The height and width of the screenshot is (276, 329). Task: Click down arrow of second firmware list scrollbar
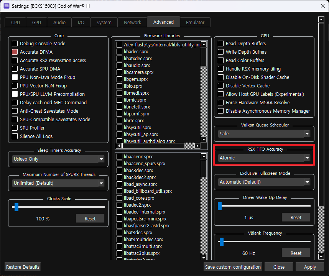pyautogui.click(x=204, y=257)
